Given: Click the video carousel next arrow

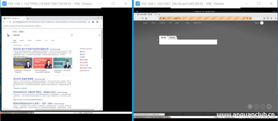Looking at the screenshot, I should (72, 67).
